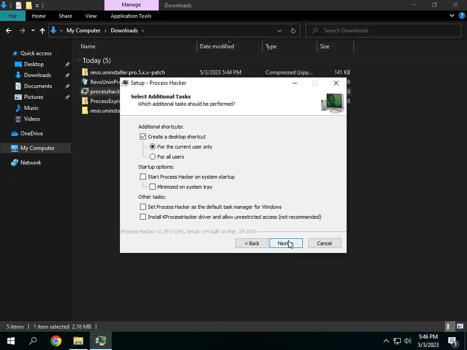Launch Google Chrome from taskbar

point(56,341)
